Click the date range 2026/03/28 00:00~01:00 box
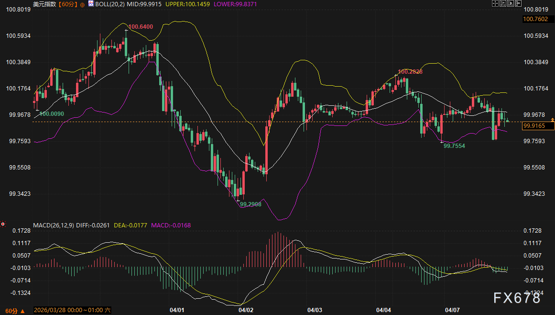This screenshot has width=555, height=315. coord(72,311)
